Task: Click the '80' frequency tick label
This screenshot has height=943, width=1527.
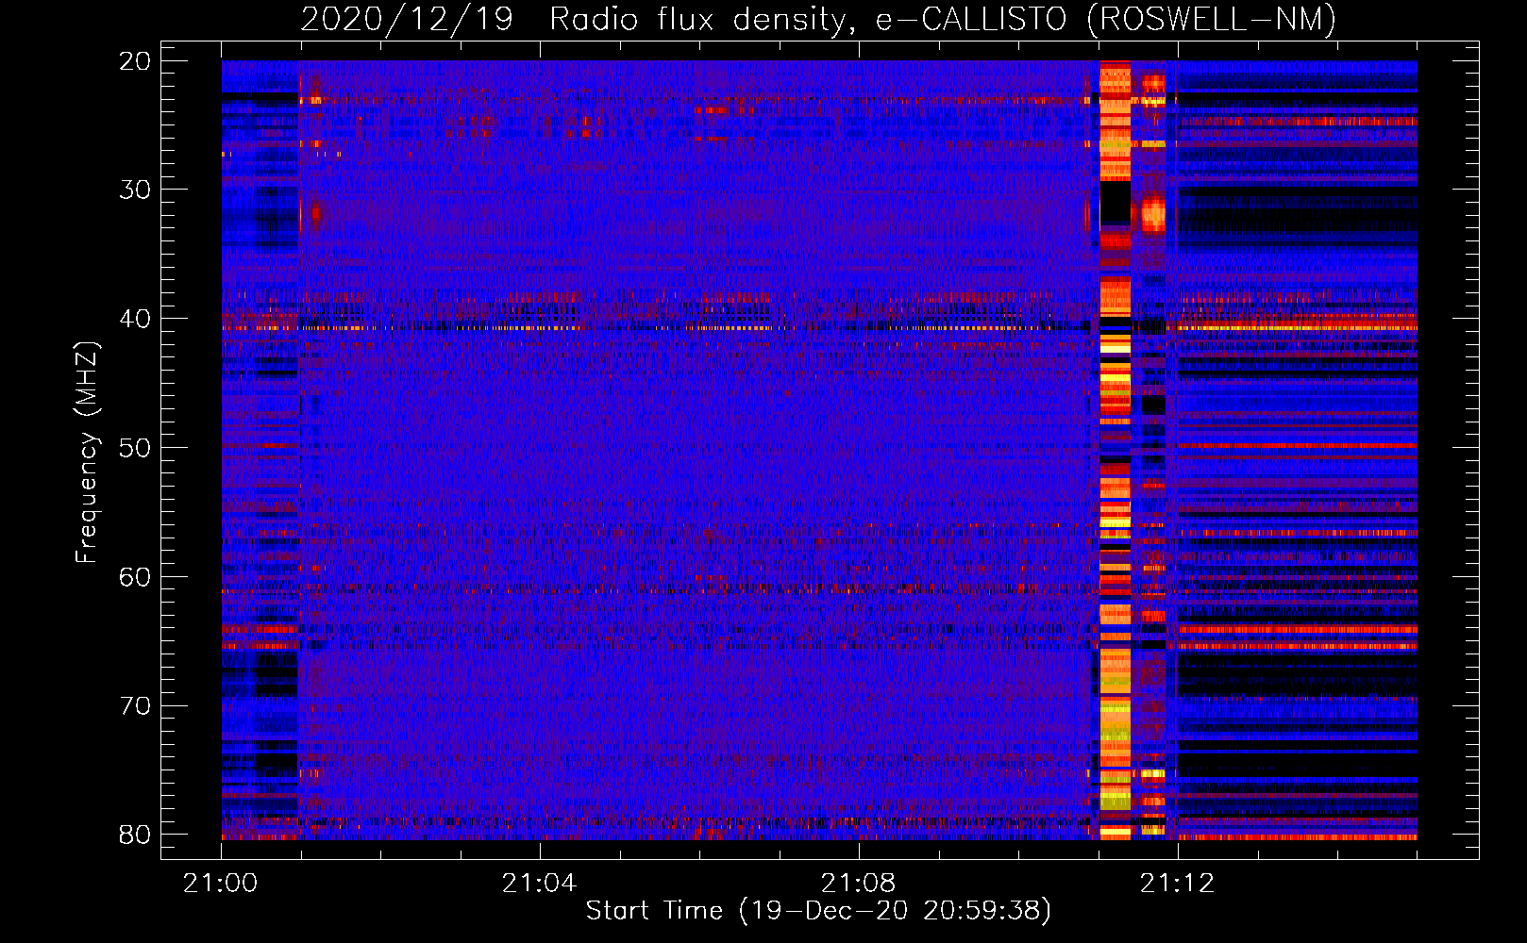Action: 135,835
